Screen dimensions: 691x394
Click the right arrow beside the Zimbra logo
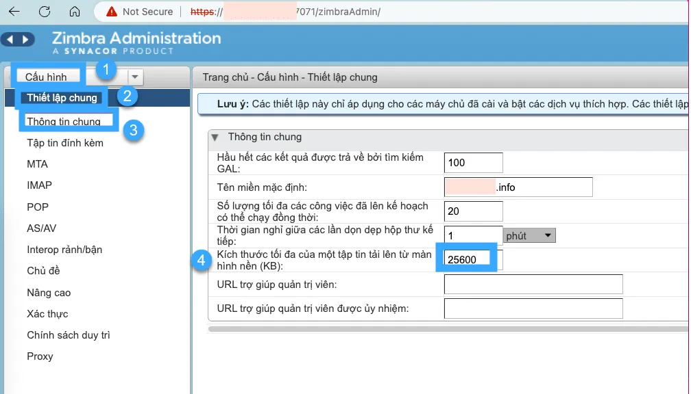click(25, 39)
